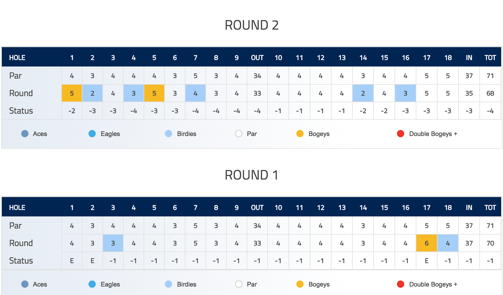Image resolution: width=503 pixels, height=295 pixels.
Task: Select the ROUND 1 heading
Action: pos(252,175)
